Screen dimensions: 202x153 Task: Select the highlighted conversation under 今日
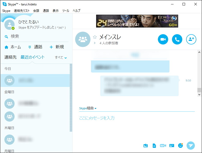35,80
